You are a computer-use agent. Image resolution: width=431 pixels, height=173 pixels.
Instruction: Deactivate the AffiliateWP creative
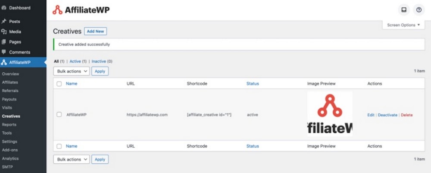point(387,115)
